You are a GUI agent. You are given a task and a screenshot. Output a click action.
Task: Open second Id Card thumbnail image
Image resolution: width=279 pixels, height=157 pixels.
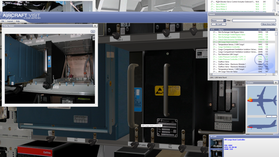pos(216,153)
